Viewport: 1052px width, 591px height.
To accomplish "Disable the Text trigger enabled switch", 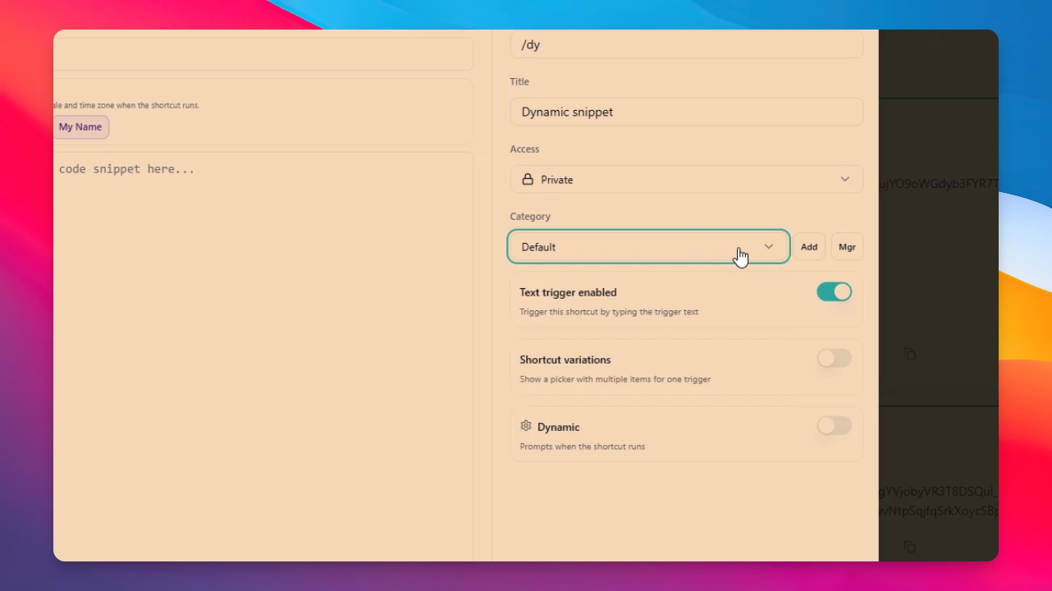I will tap(834, 291).
